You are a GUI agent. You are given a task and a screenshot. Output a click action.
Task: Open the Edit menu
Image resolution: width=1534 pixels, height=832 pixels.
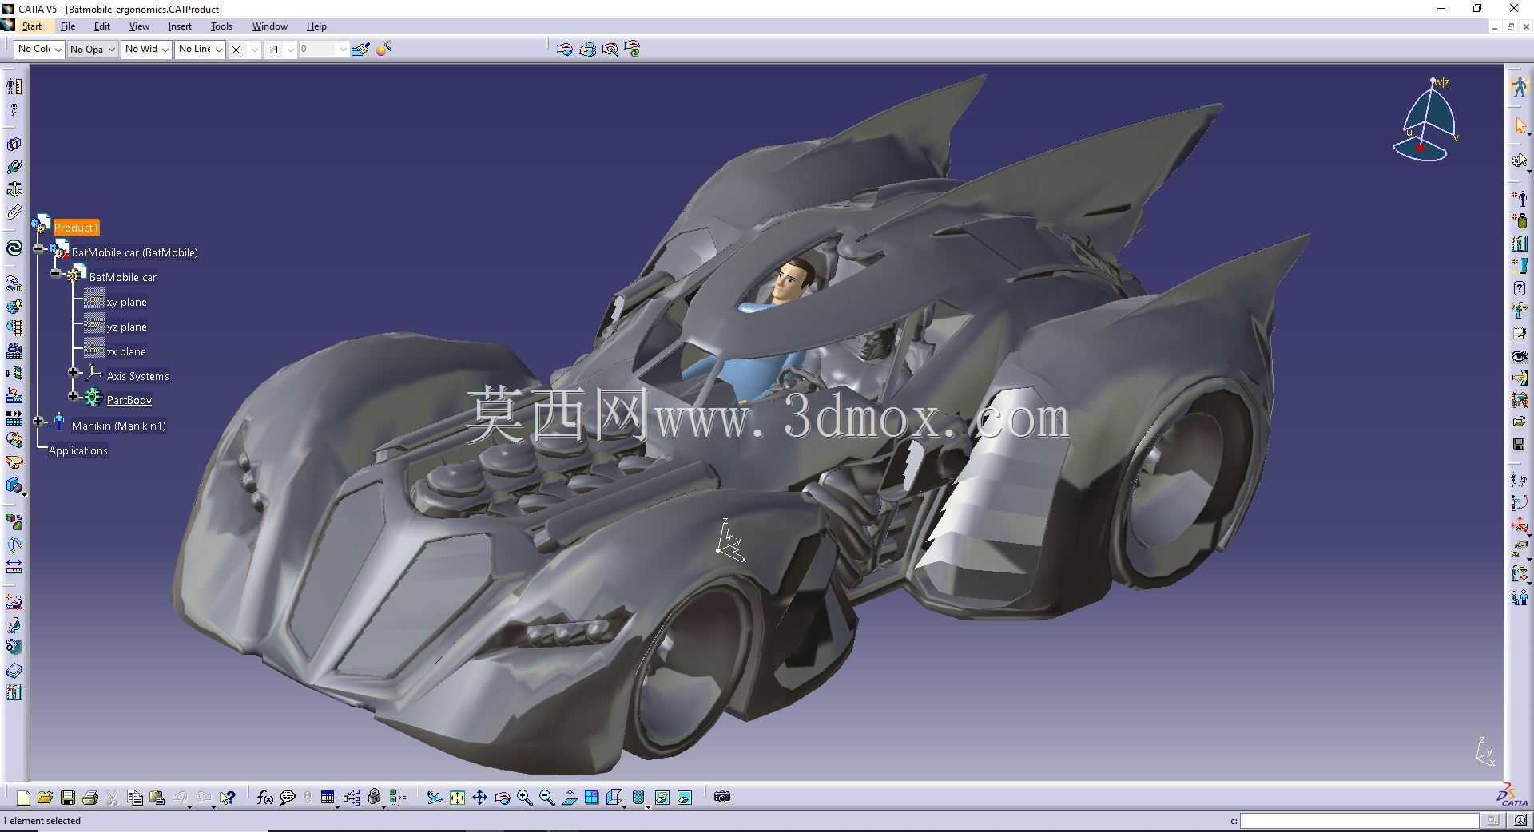102,26
